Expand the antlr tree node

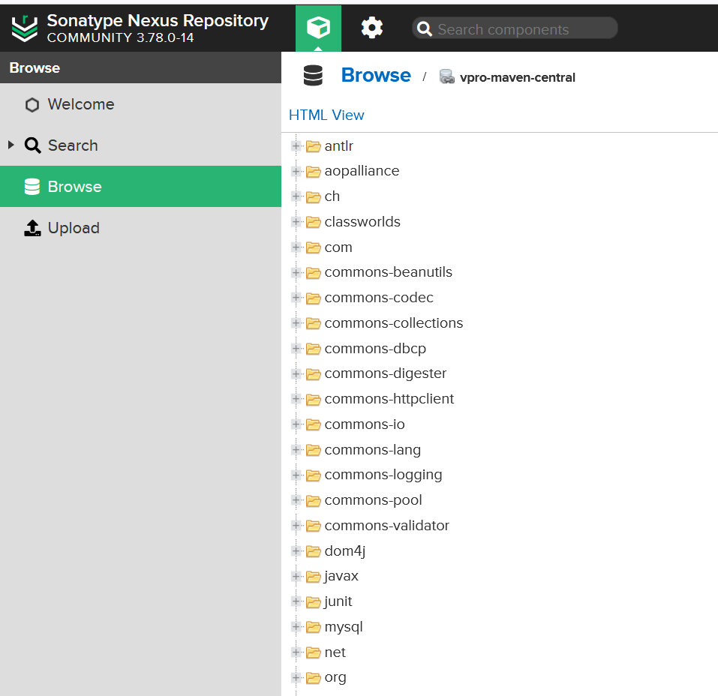pyautogui.click(x=296, y=146)
